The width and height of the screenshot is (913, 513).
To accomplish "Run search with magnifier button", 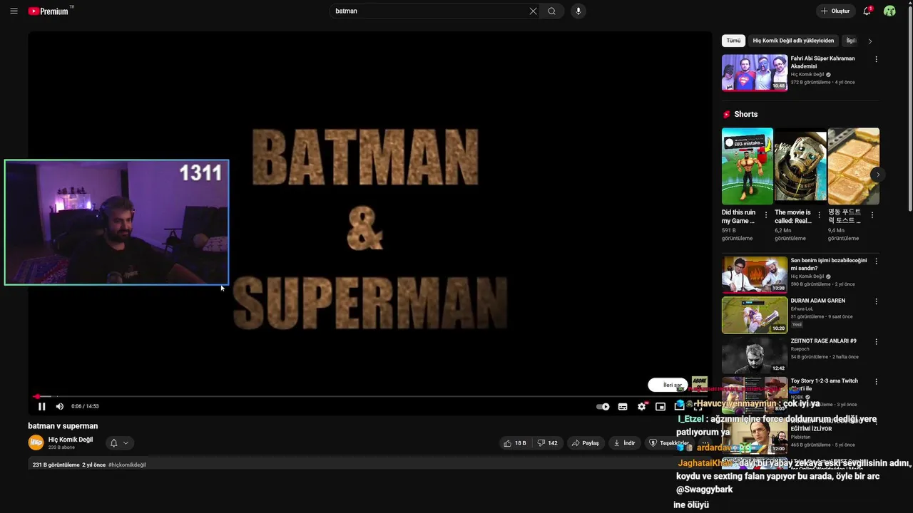I will point(551,11).
